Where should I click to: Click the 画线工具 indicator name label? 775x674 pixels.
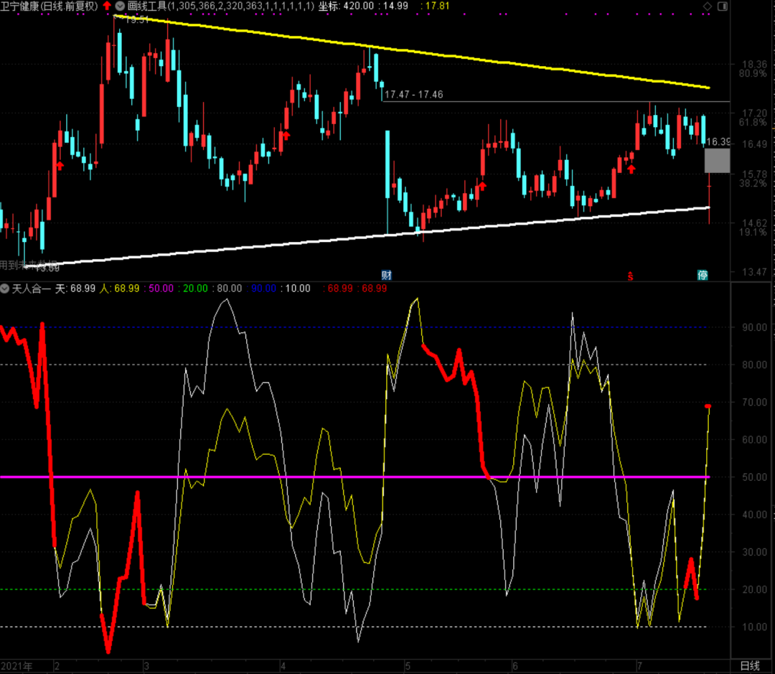[147, 6]
